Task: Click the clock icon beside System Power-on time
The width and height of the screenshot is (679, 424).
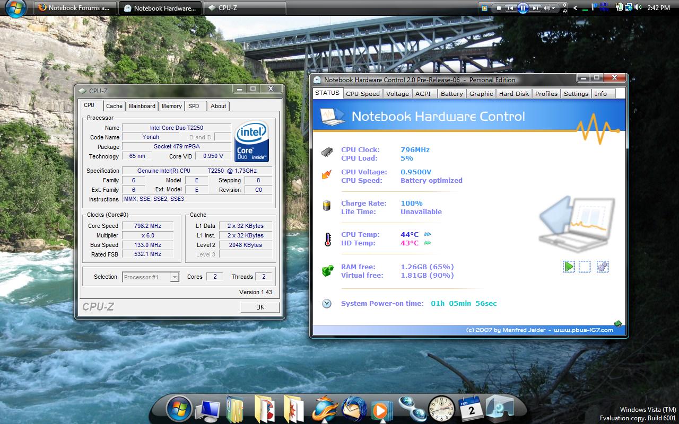Action: tap(327, 304)
